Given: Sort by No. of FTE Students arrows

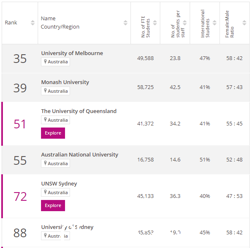Looking at the screenshot, I should tap(155, 23).
